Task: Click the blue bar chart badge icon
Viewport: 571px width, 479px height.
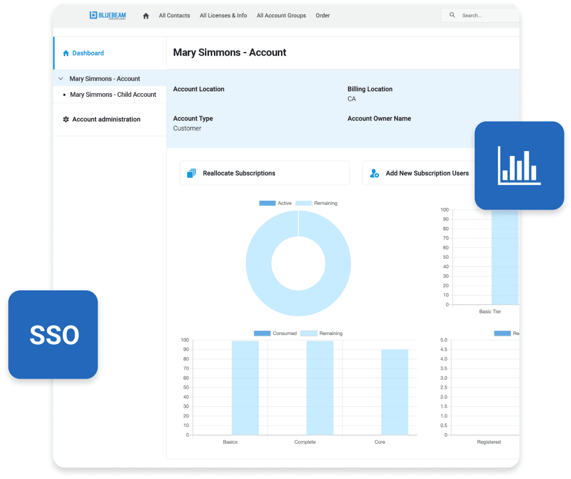Action: (x=519, y=165)
